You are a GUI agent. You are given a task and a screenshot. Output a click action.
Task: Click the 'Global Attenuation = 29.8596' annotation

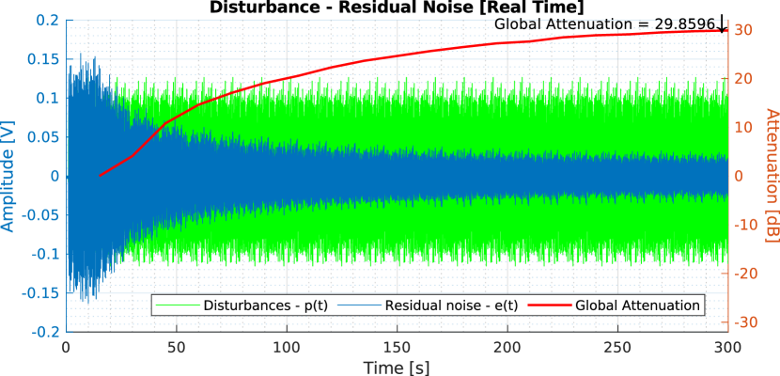(x=604, y=23)
